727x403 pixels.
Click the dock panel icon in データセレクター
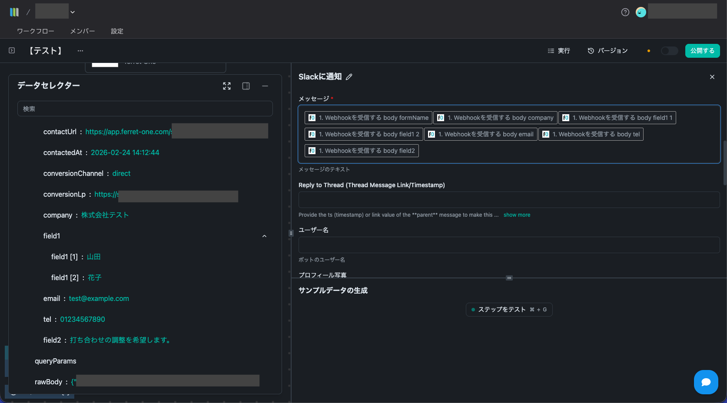[x=246, y=86]
